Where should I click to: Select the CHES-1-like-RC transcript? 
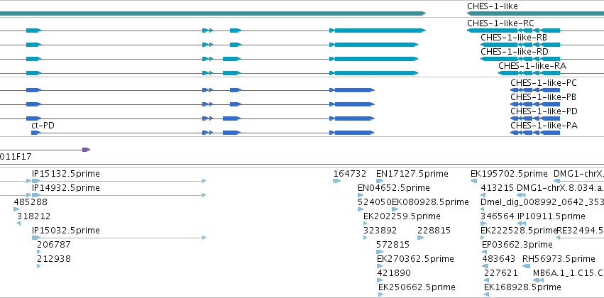(x=500, y=23)
